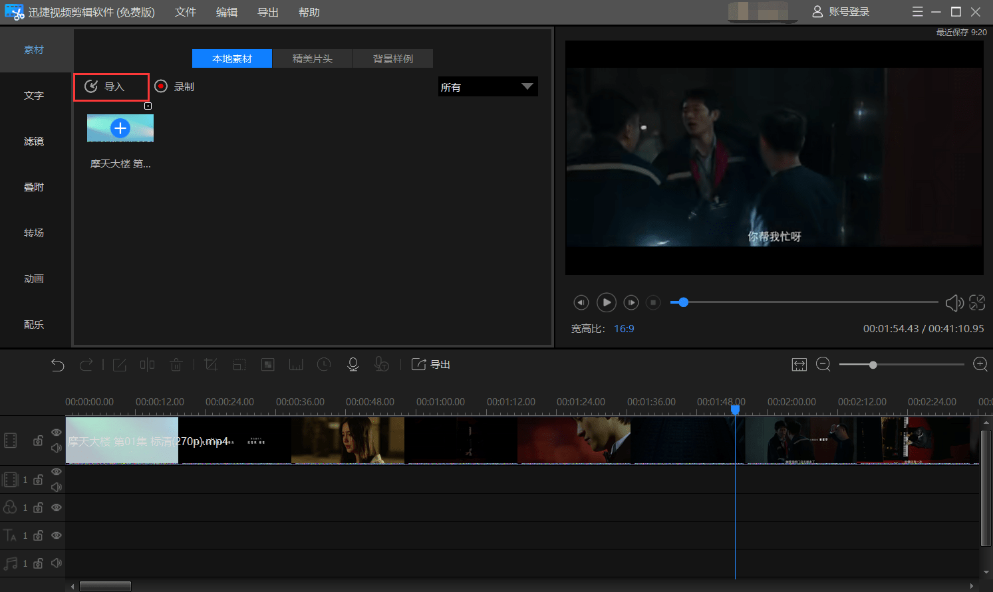Zoom out the timeline with minus icon
The height and width of the screenshot is (592, 993).
click(823, 364)
